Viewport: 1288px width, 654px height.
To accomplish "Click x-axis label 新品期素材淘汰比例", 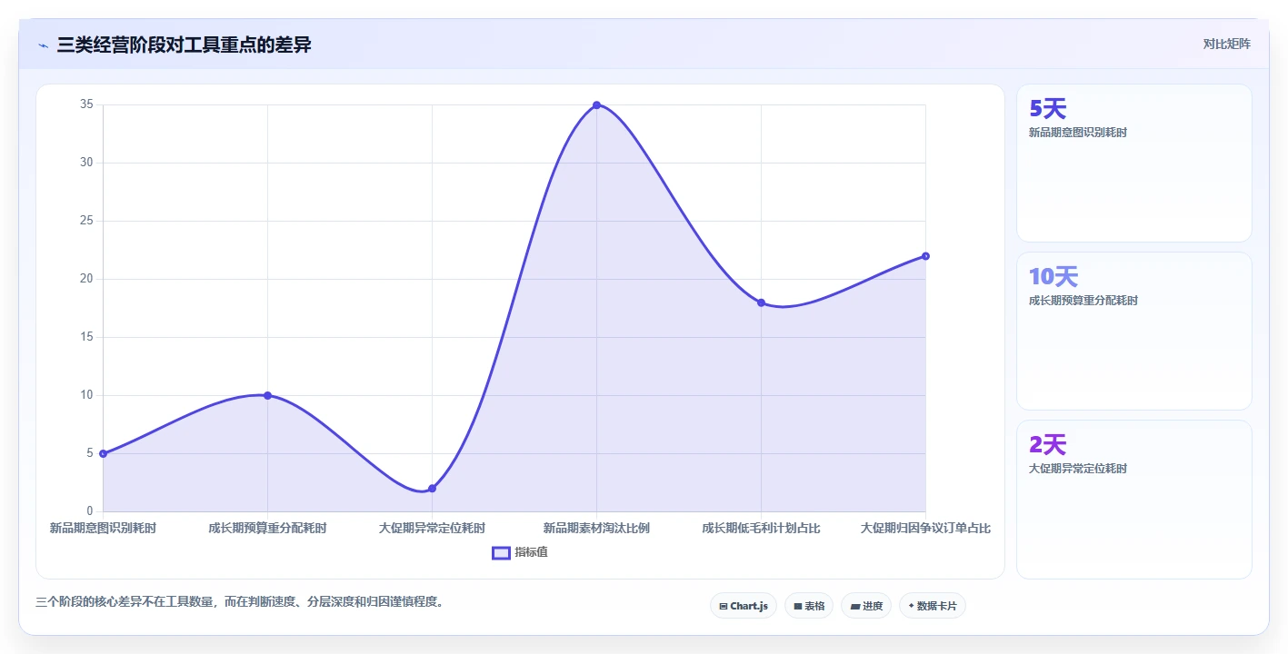I will click(596, 528).
